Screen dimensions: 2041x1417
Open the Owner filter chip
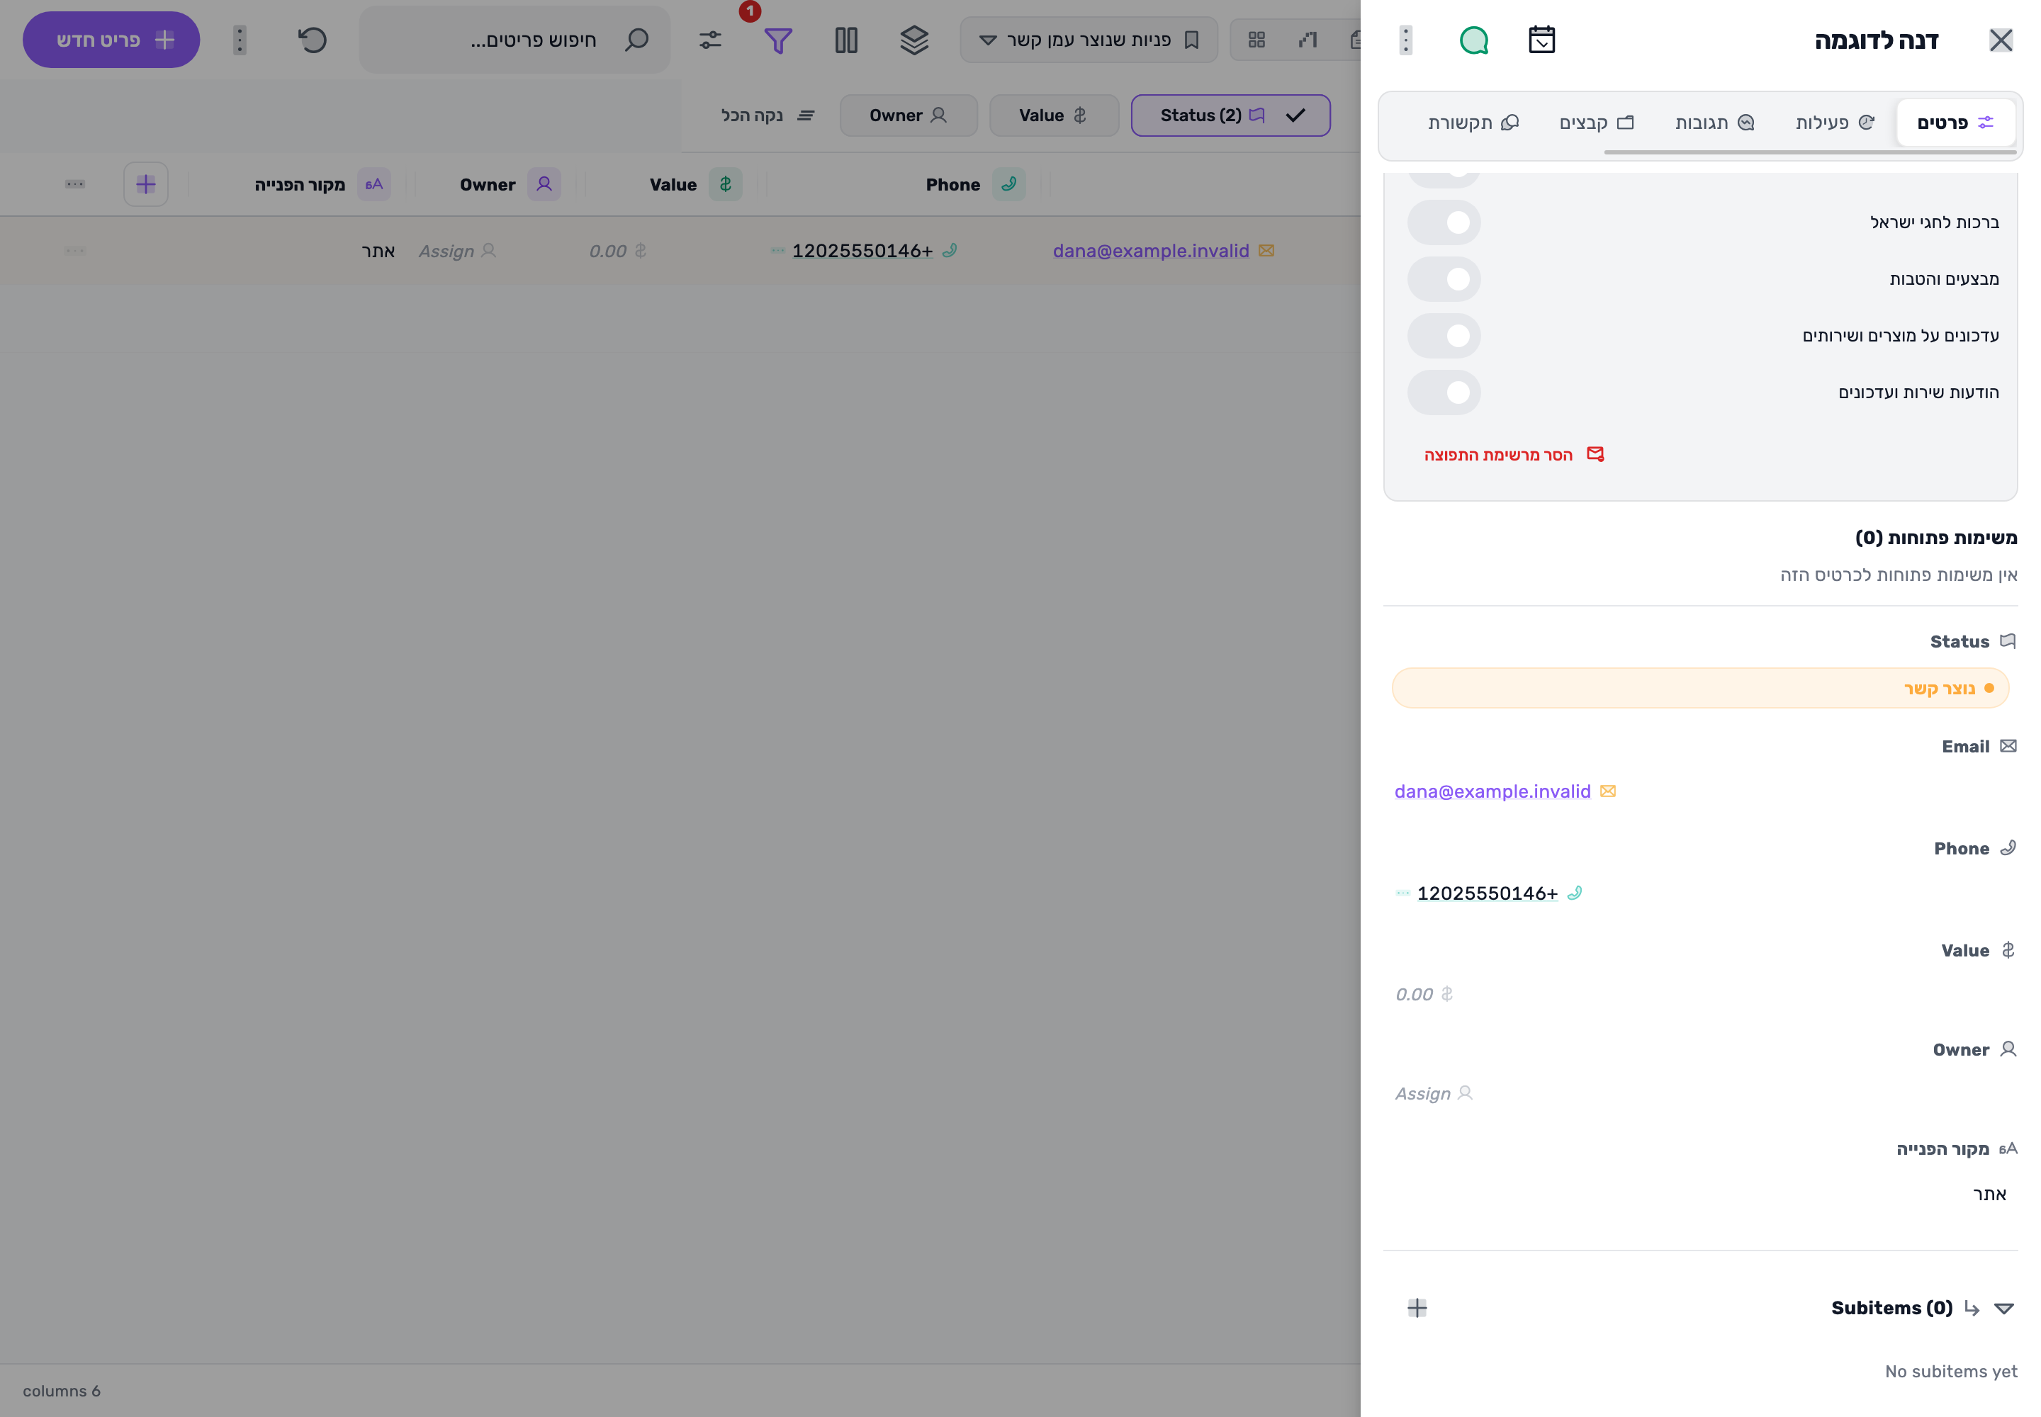(x=909, y=115)
